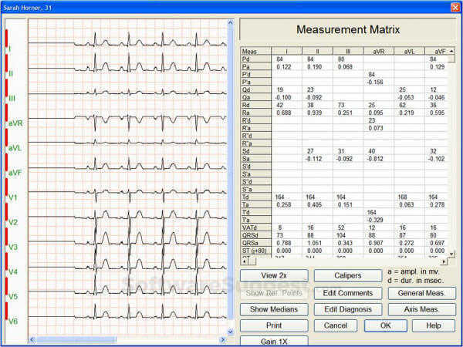The width and height of the screenshot is (463, 347).
Task: Open Edit Diagnosis dialog
Action: tap(348, 309)
